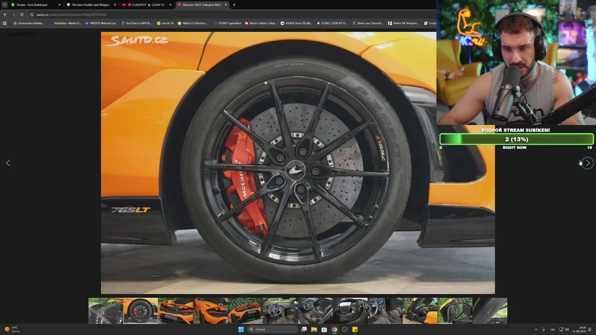Show next photo with right gallery arrow
The image size is (596, 335).
pyautogui.click(x=588, y=163)
